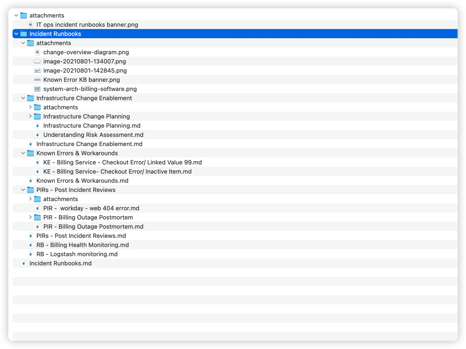Click the markdown icon beside Incident Runbooks.md
This screenshot has width=466, height=349.
pyautogui.click(x=23, y=263)
